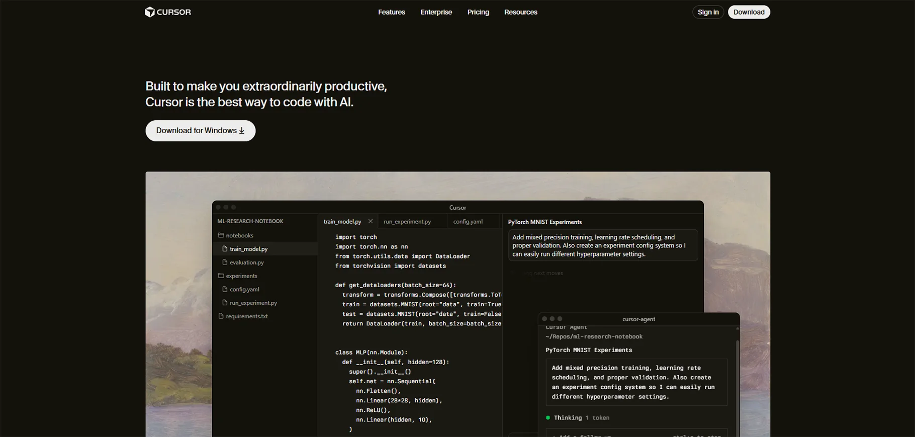Click the experiments folder icon

pyautogui.click(x=221, y=276)
